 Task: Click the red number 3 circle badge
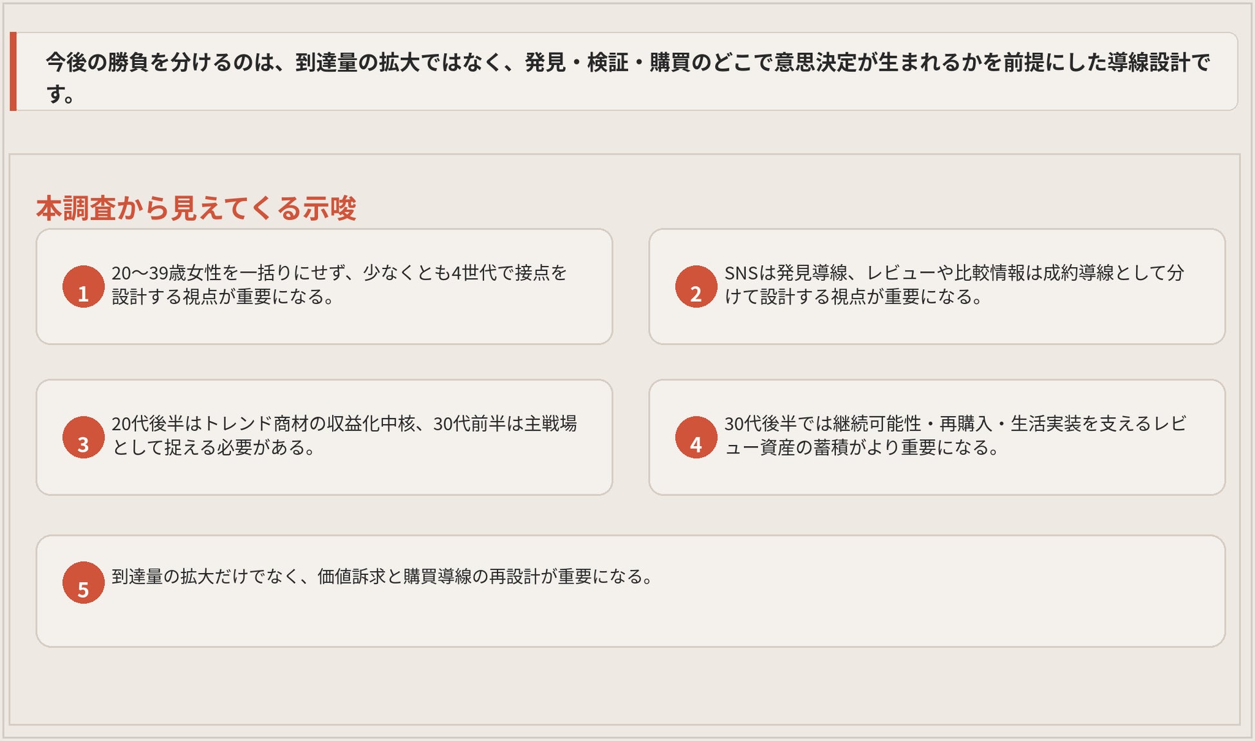83,437
